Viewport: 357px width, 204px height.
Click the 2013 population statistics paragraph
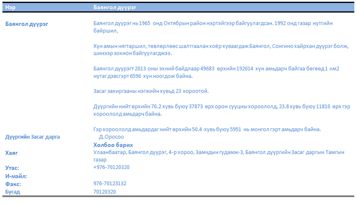[x=216, y=73]
